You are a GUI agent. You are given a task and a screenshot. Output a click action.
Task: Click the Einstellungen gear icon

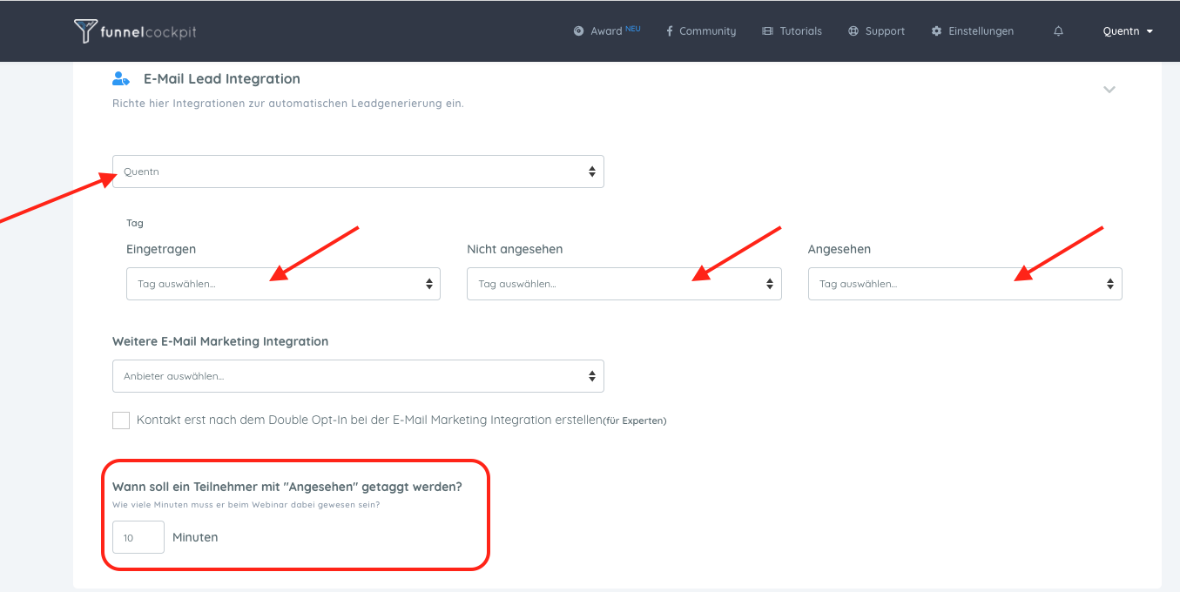click(x=936, y=31)
